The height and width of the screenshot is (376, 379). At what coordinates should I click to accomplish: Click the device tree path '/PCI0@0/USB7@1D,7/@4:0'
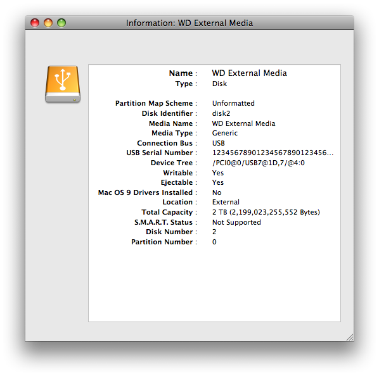pyautogui.click(x=259, y=163)
